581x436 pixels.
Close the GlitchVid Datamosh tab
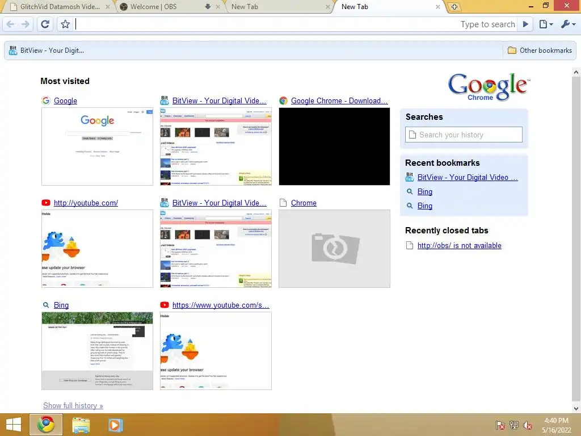click(x=107, y=7)
